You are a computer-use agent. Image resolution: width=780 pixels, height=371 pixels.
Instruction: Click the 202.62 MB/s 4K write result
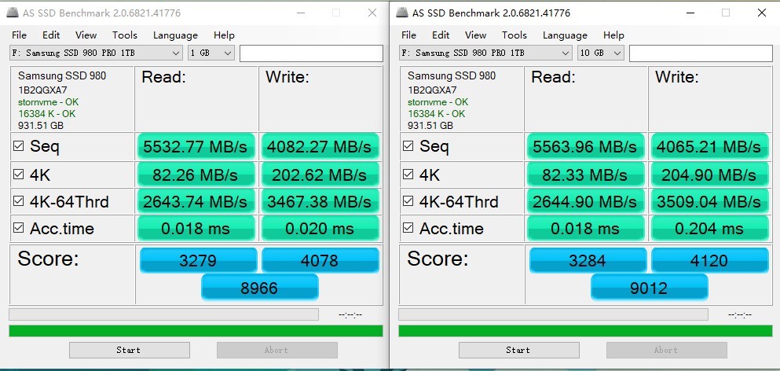pos(320,174)
